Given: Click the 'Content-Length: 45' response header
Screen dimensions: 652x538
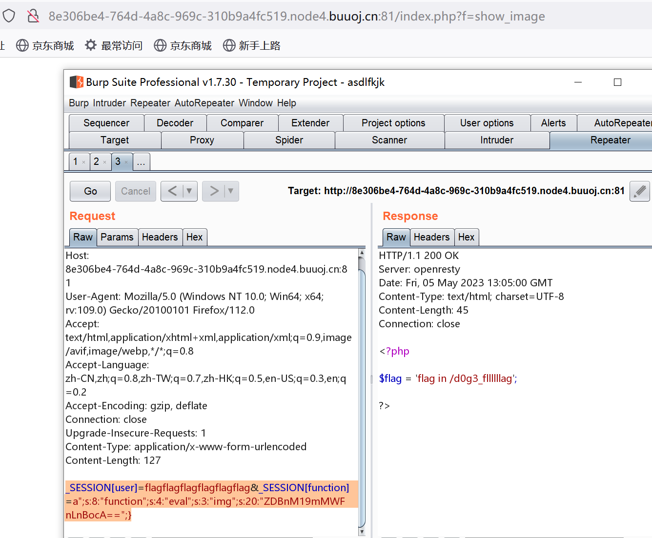Looking at the screenshot, I should click(x=424, y=310).
